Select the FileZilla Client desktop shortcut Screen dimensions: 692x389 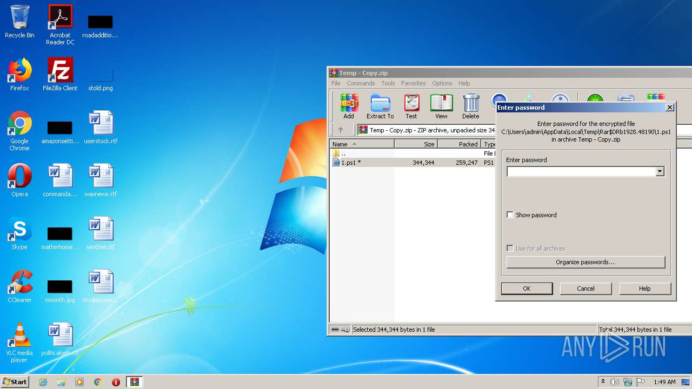[x=60, y=75]
